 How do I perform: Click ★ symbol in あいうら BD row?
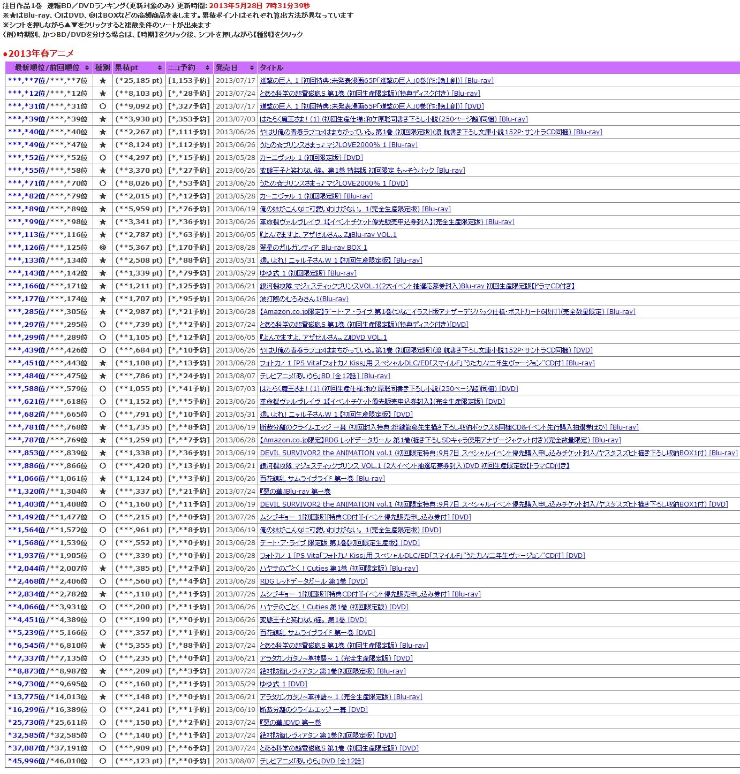point(103,376)
